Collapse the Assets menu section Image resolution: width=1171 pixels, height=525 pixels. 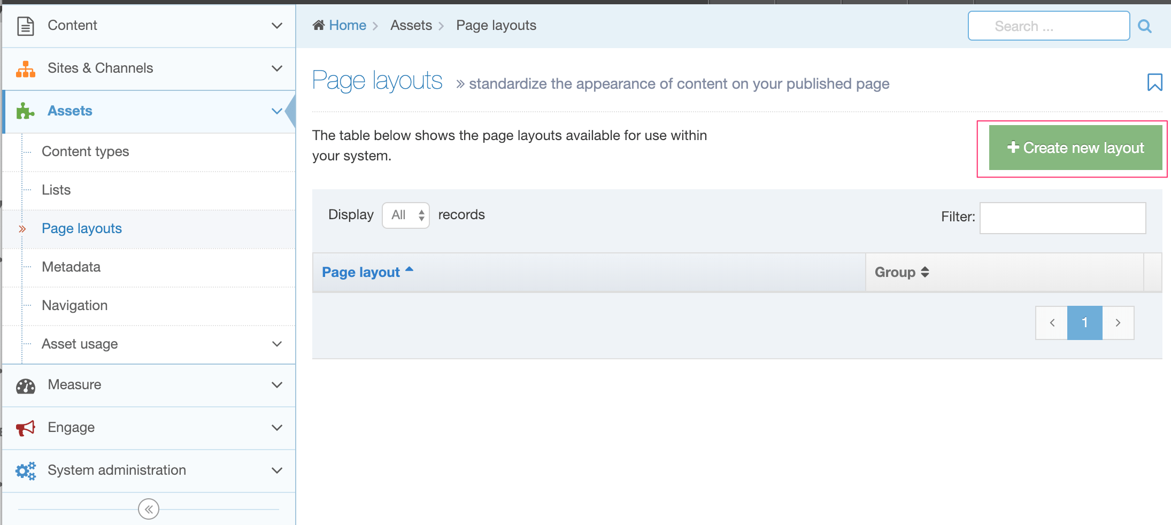[x=276, y=111]
